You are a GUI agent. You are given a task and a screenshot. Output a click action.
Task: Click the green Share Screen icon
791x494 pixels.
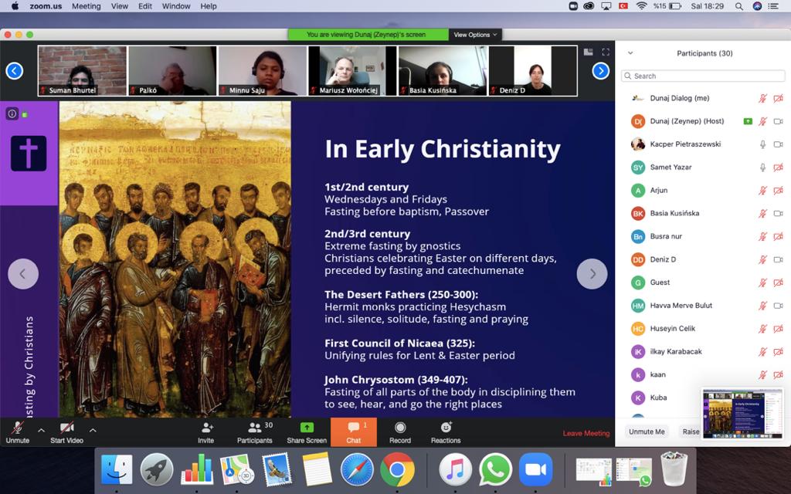pos(307,428)
